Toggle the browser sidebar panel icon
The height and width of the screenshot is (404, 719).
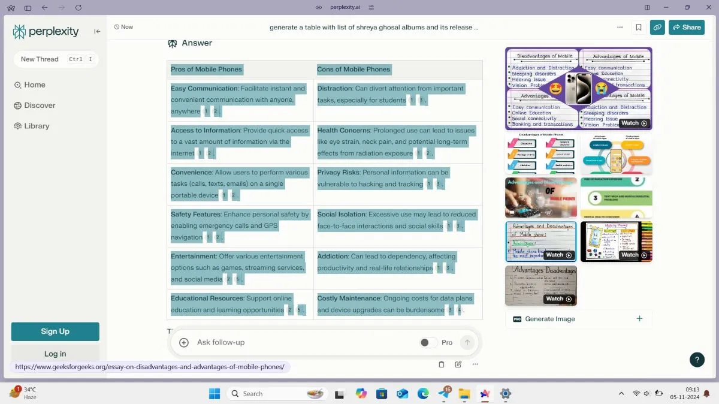28,7
